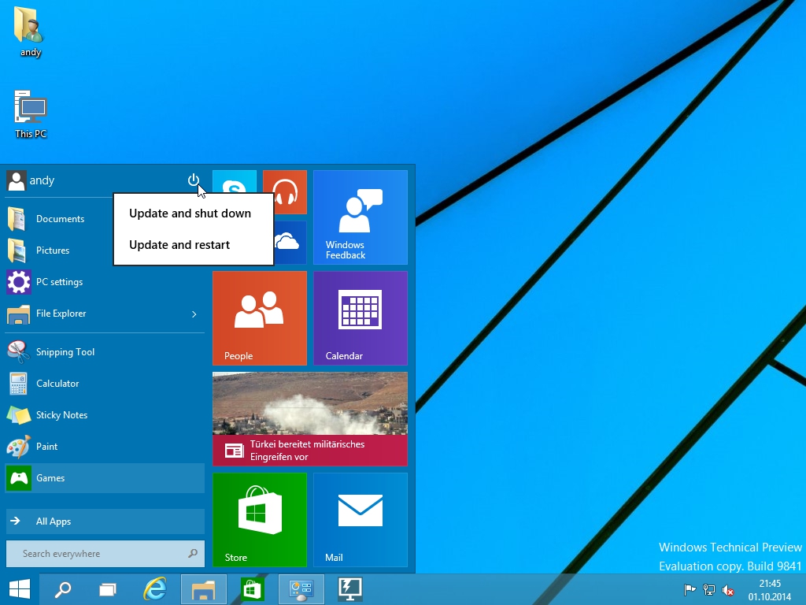Open the Mail tile

pyautogui.click(x=360, y=520)
